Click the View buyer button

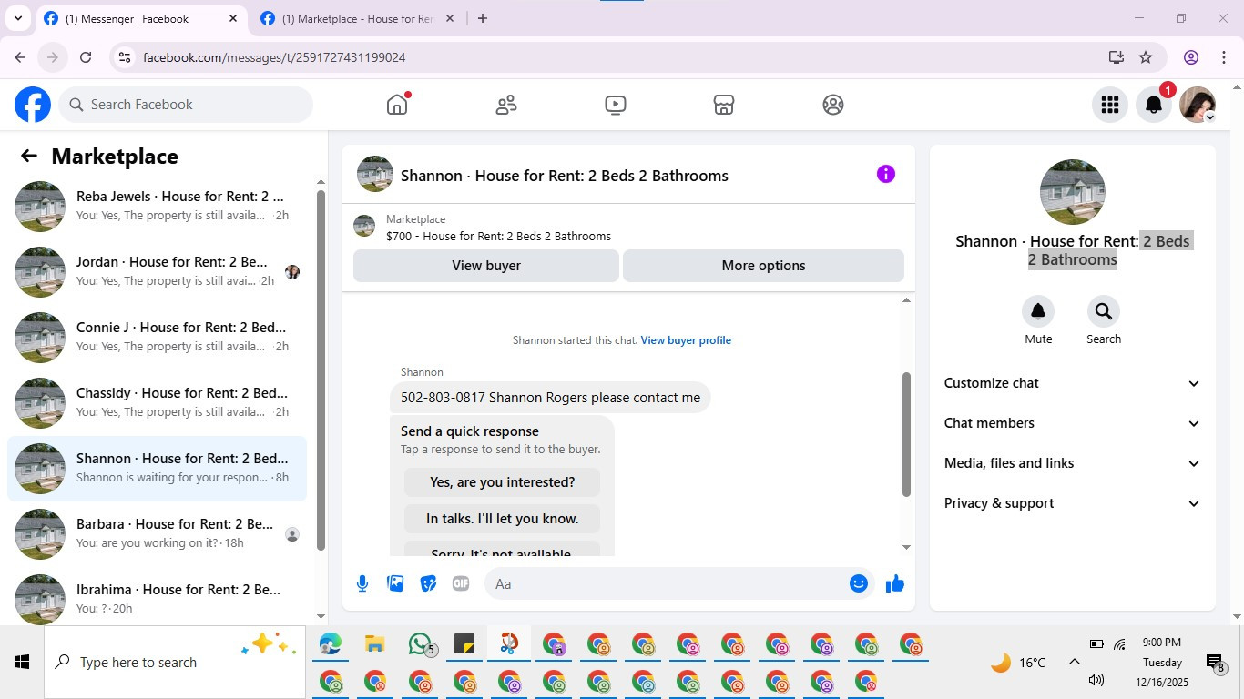pyautogui.click(x=486, y=266)
